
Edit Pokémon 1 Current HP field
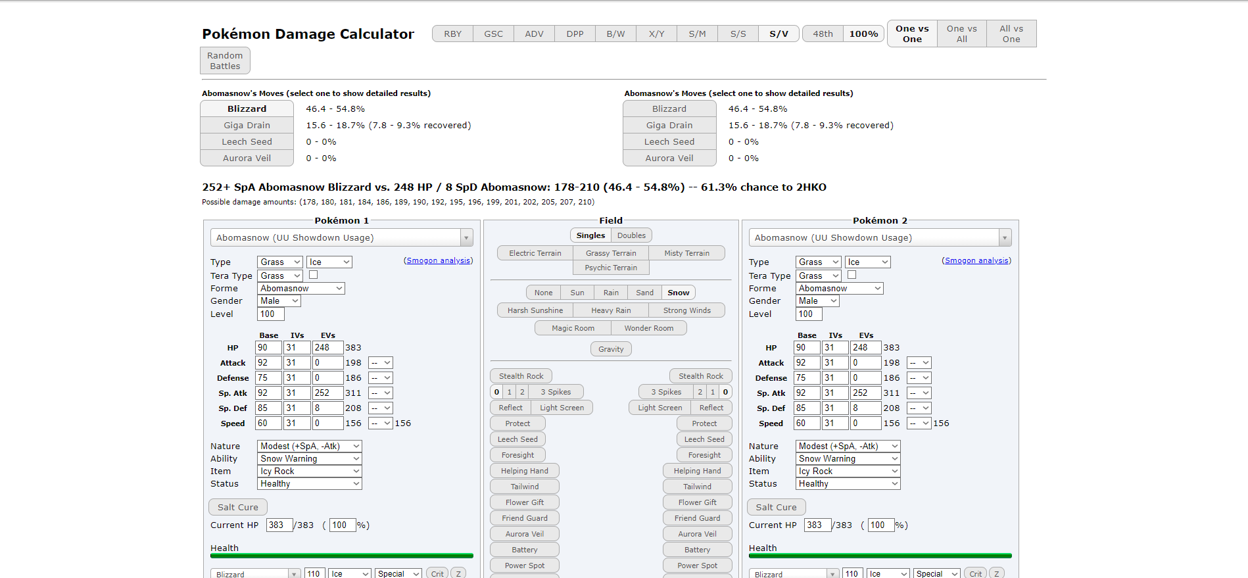tap(279, 525)
